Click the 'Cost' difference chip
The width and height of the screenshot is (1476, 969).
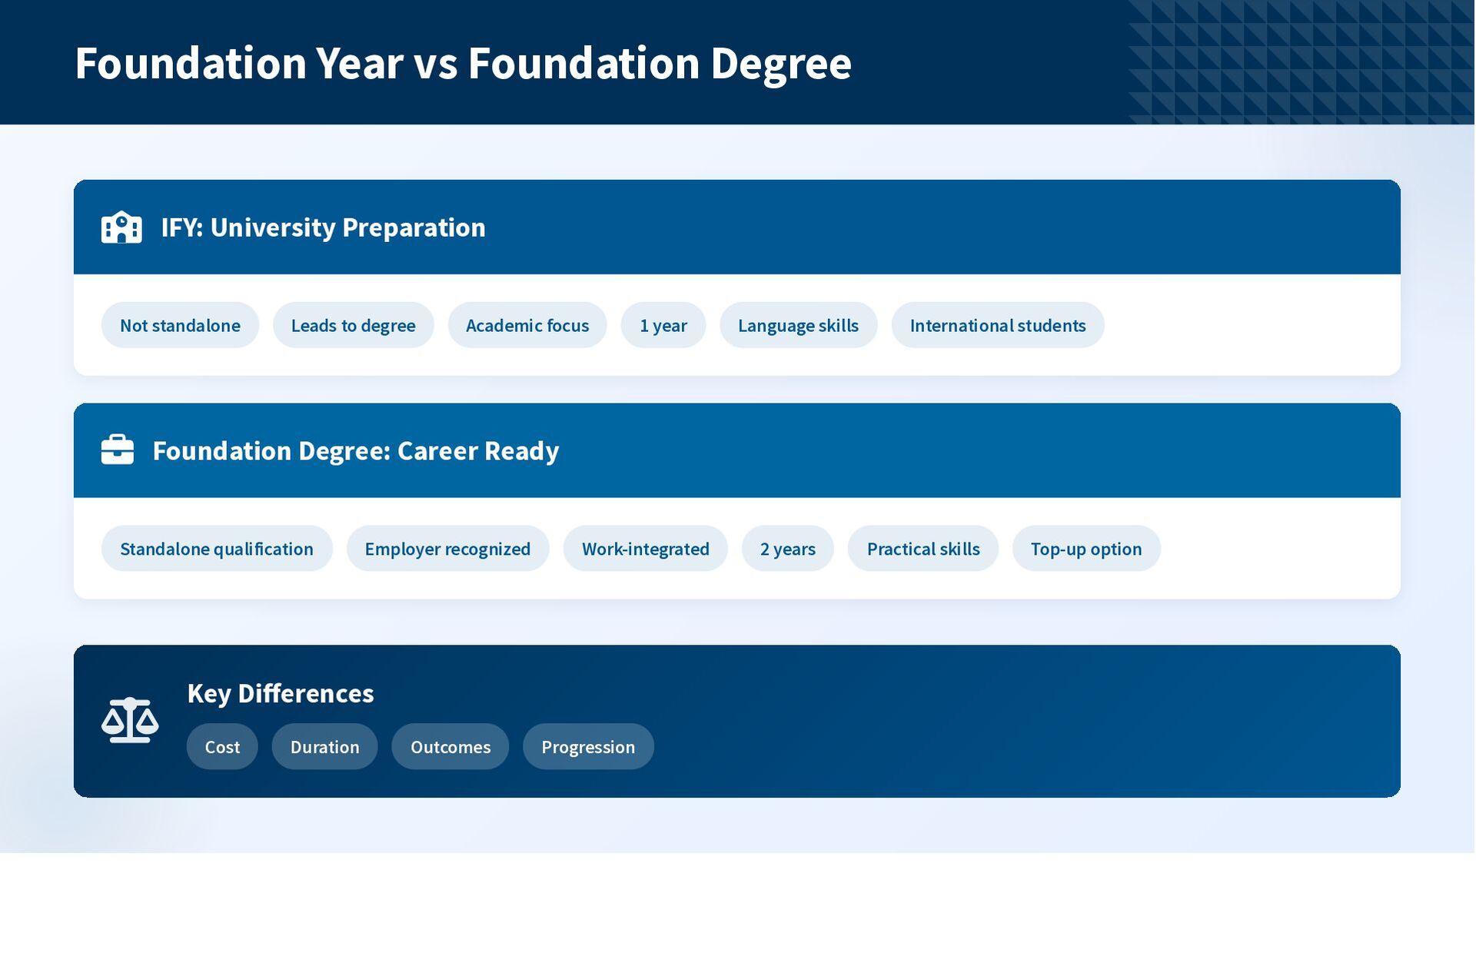pos(222,747)
